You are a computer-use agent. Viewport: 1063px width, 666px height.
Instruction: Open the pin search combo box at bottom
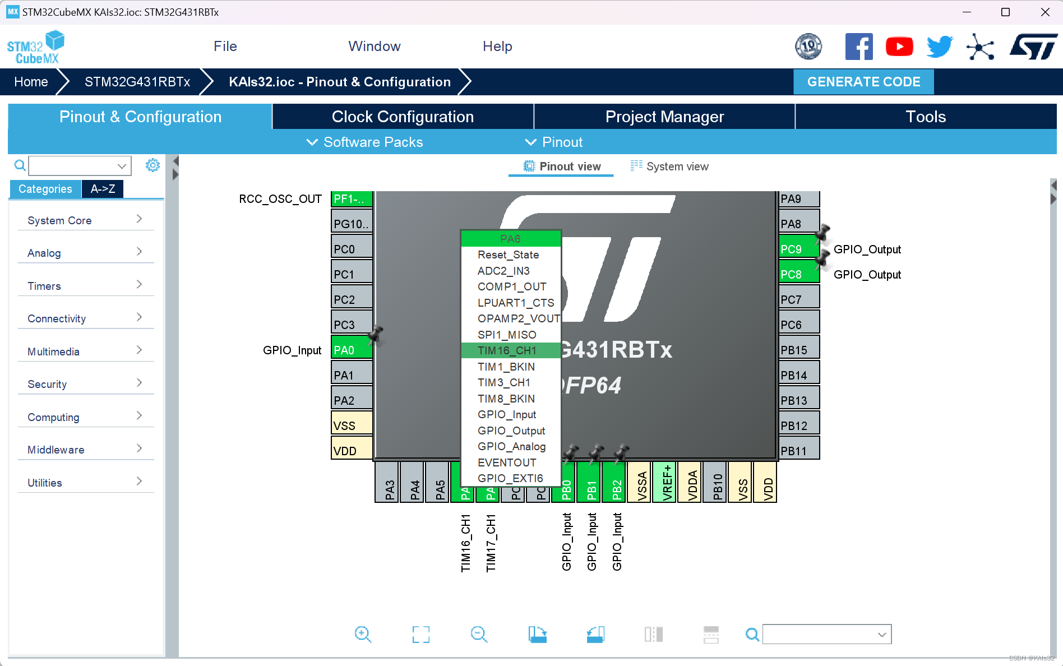click(827, 635)
